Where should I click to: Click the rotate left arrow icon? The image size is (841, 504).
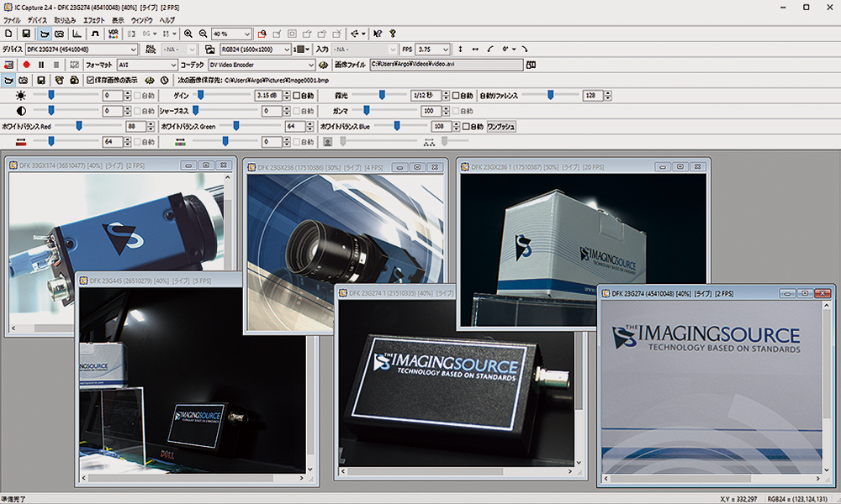490,50
